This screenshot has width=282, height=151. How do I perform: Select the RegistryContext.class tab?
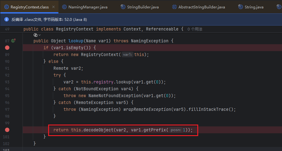pos(29,7)
